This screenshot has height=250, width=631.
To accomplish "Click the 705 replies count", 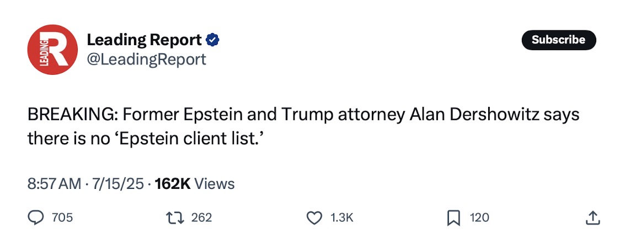I will point(62,218).
